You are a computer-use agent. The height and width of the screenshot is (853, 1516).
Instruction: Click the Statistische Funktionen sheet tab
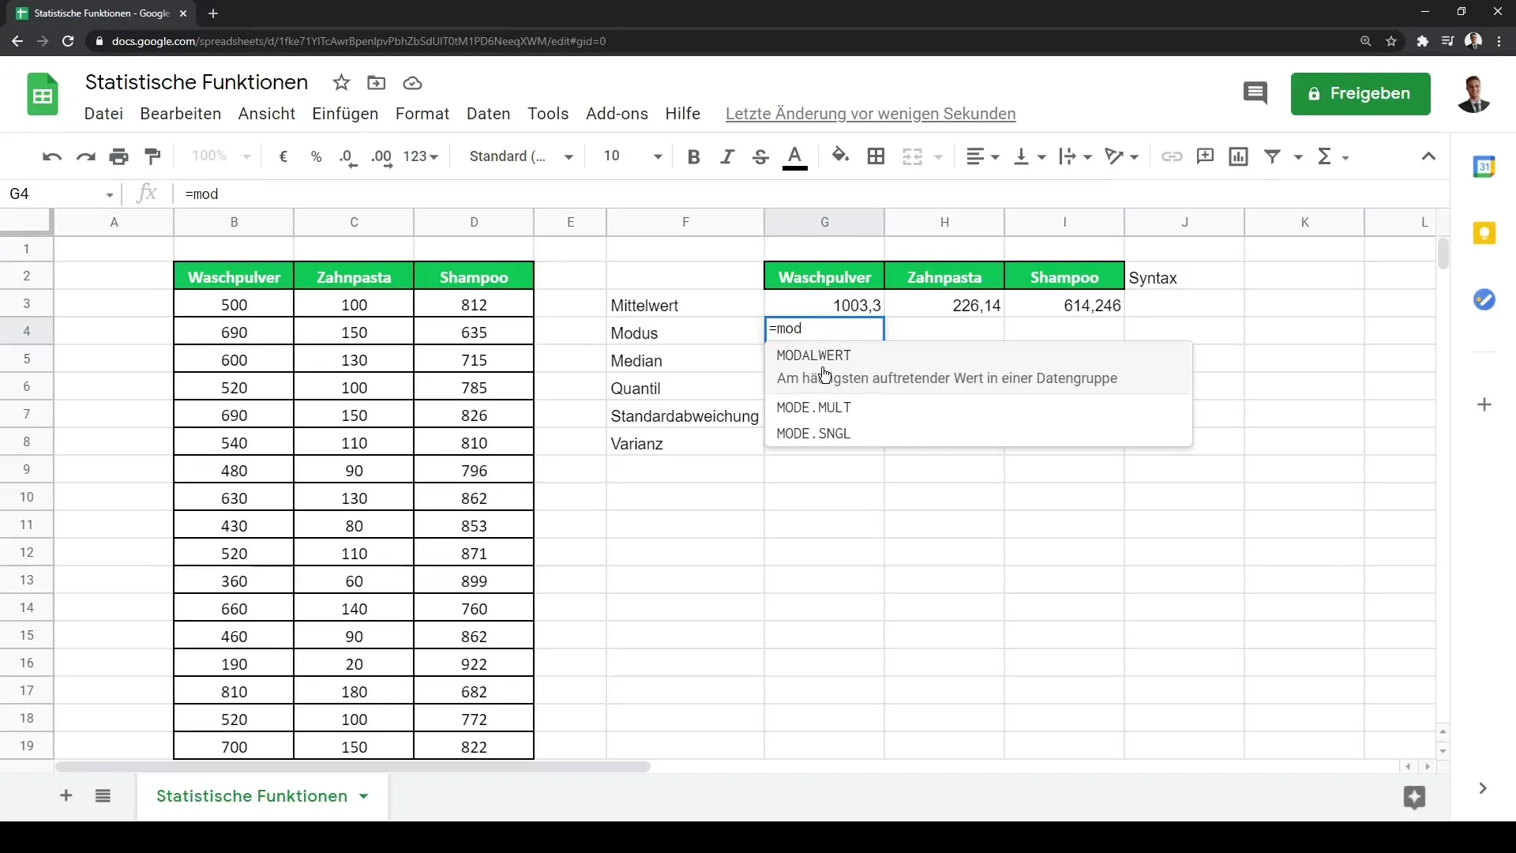[x=251, y=795]
